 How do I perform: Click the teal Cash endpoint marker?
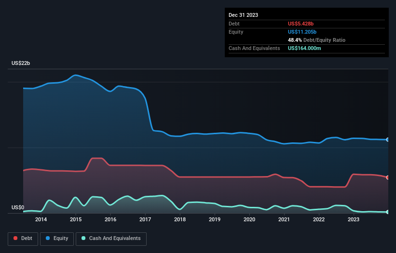[x=388, y=212]
